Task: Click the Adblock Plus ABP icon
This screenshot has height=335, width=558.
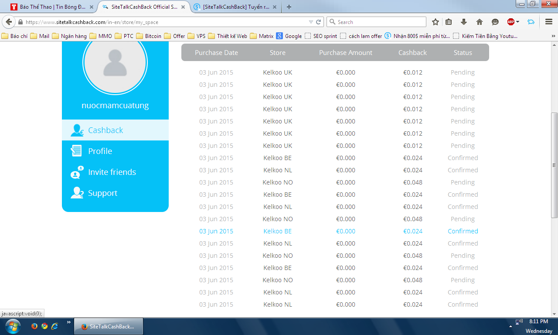Action: [x=511, y=22]
